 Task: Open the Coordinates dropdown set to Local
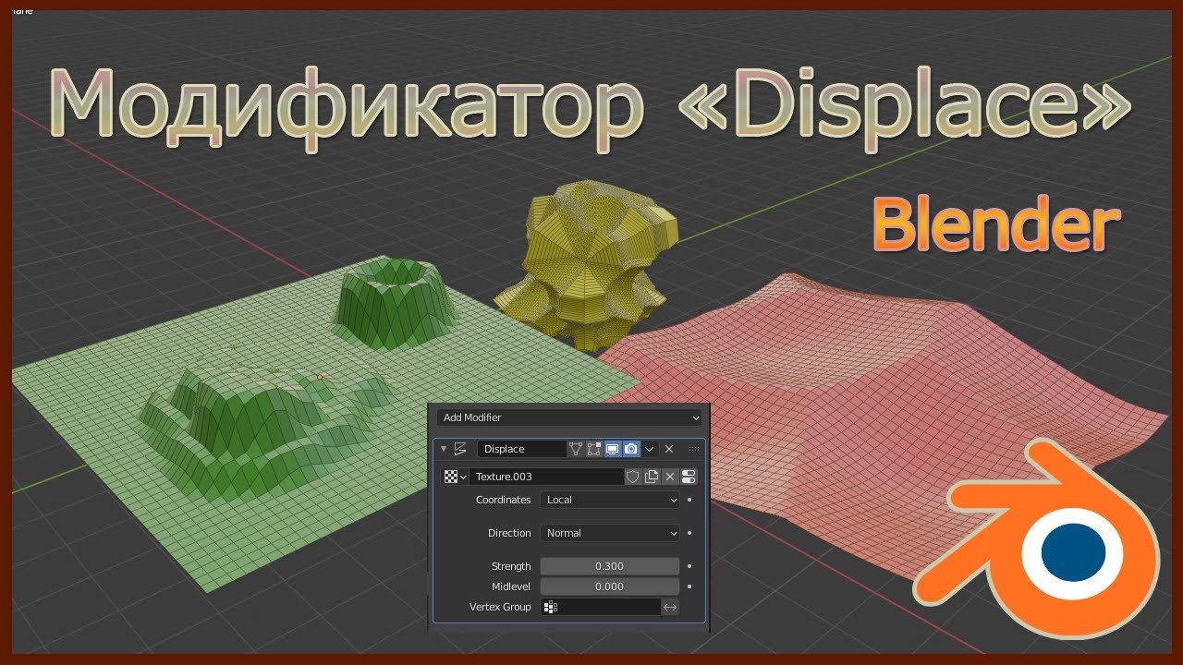tap(610, 500)
